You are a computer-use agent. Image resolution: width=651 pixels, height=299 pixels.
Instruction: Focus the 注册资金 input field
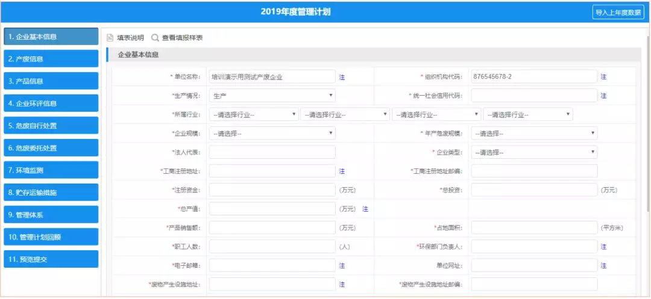(272, 190)
